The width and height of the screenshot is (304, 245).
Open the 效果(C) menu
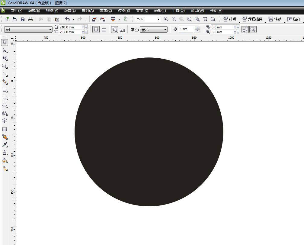click(106, 11)
